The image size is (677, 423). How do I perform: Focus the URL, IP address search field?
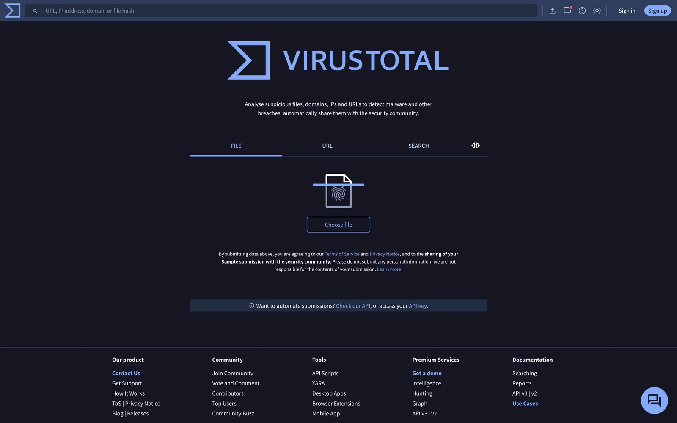point(281,11)
